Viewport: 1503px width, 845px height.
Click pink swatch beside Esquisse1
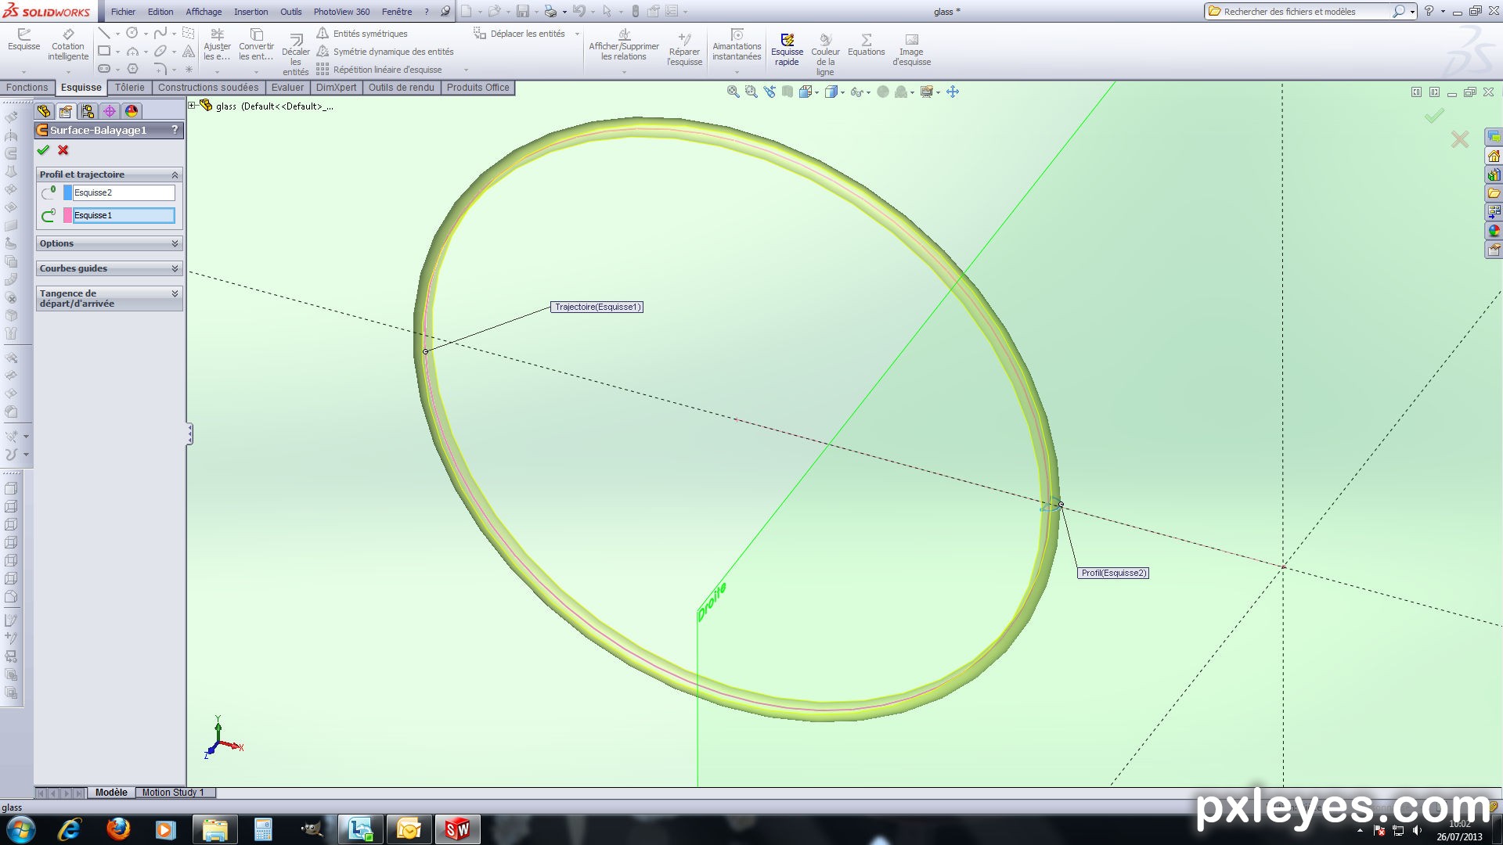pos(67,215)
